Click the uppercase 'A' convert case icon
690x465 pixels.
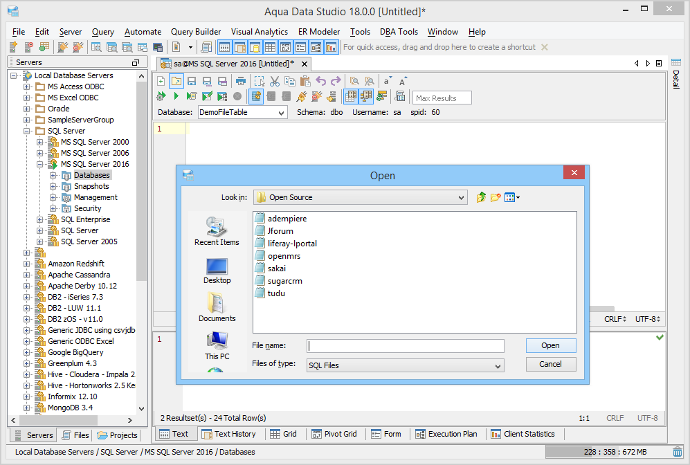pyautogui.click(x=402, y=81)
